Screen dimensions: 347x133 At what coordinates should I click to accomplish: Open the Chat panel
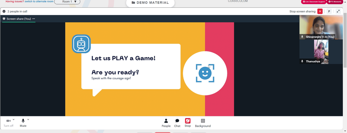177,123
